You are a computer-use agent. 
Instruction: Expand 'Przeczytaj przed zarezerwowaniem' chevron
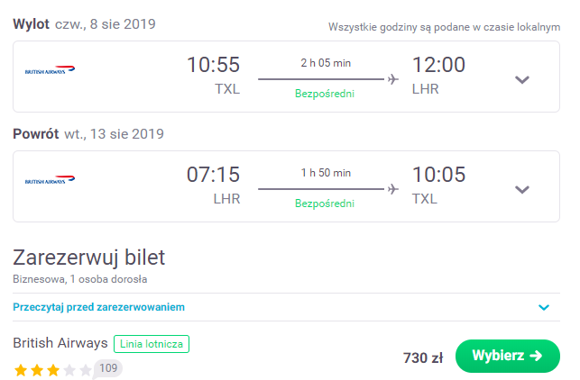(x=544, y=307)
